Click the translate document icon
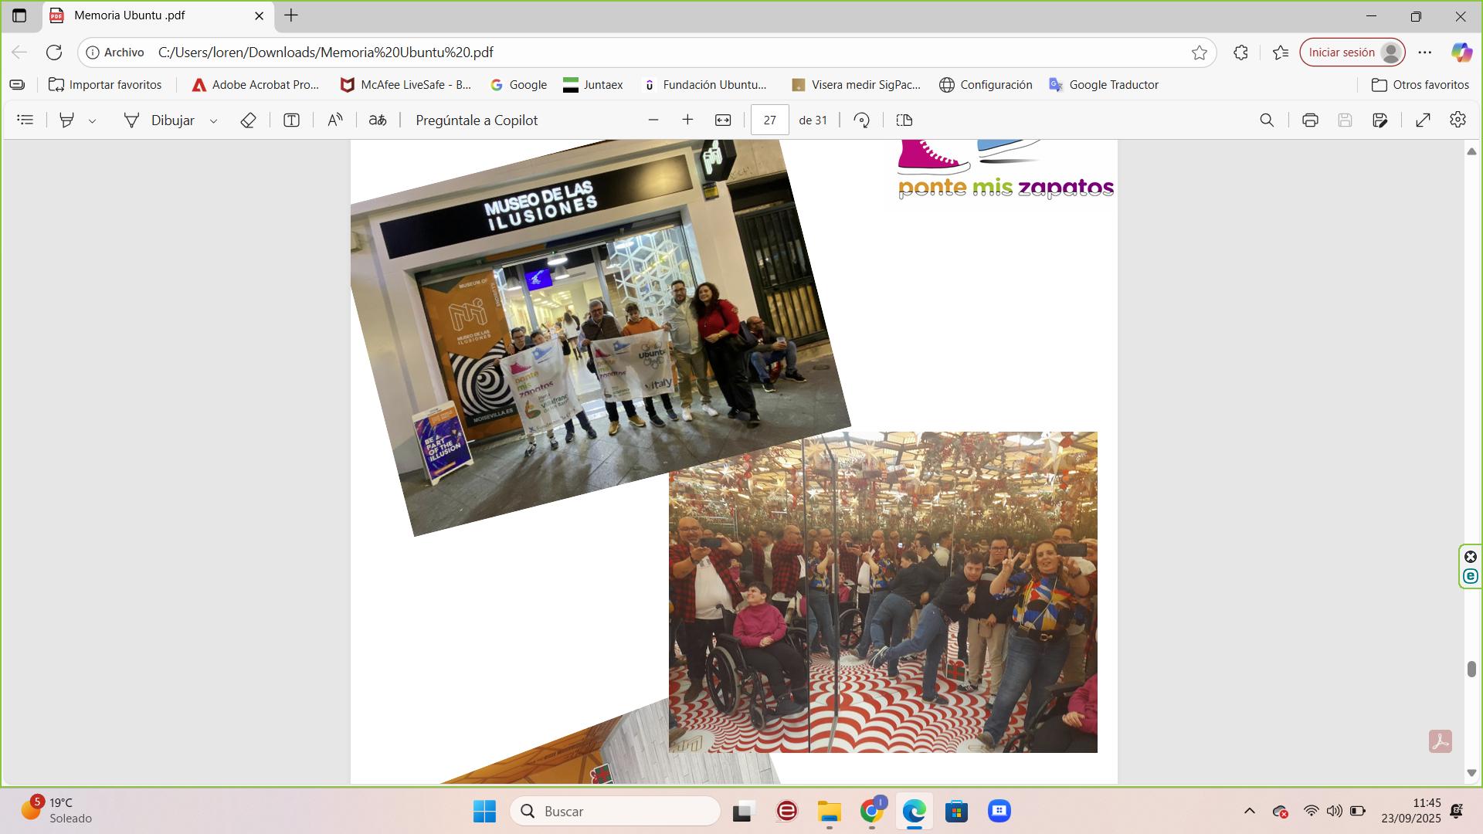The image size is (1483, 834). [x=378, y=120]
